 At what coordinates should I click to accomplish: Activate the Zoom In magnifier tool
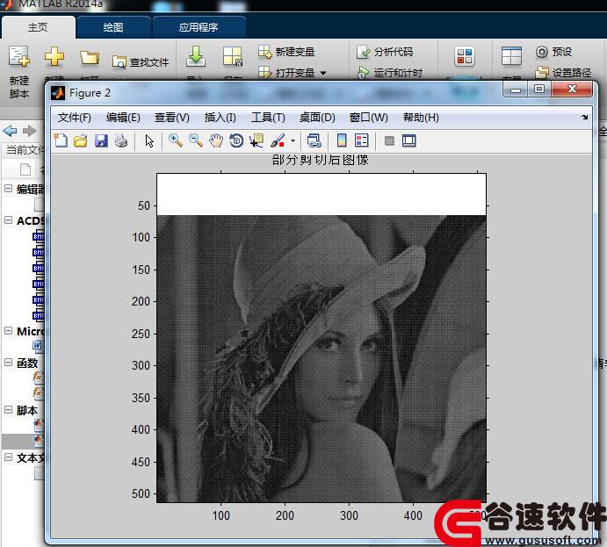(x=176, y=140)
